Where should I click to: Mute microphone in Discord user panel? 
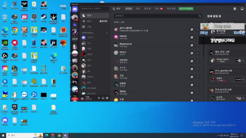tap(99, 98)
